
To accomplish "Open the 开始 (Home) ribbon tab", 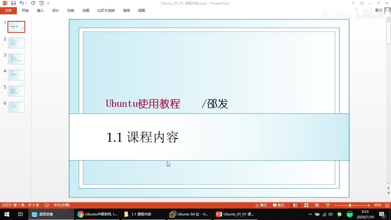I will [x=25, y=10].
